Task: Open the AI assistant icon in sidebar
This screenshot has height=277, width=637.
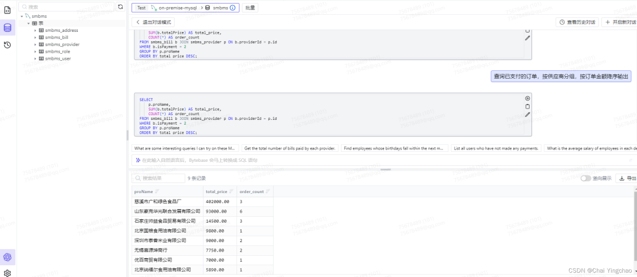Action: 7,257
